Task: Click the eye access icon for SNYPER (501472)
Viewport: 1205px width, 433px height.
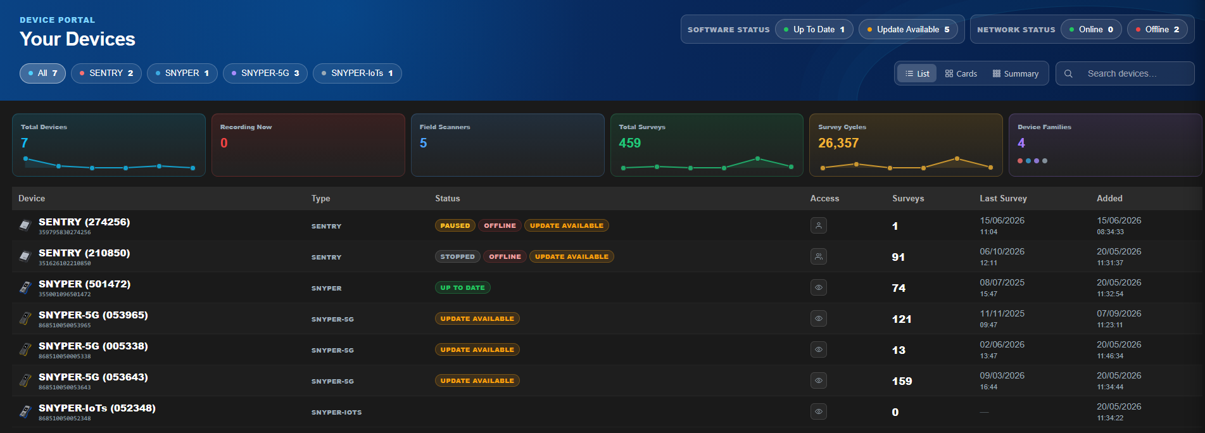Action: click(819, 287)
